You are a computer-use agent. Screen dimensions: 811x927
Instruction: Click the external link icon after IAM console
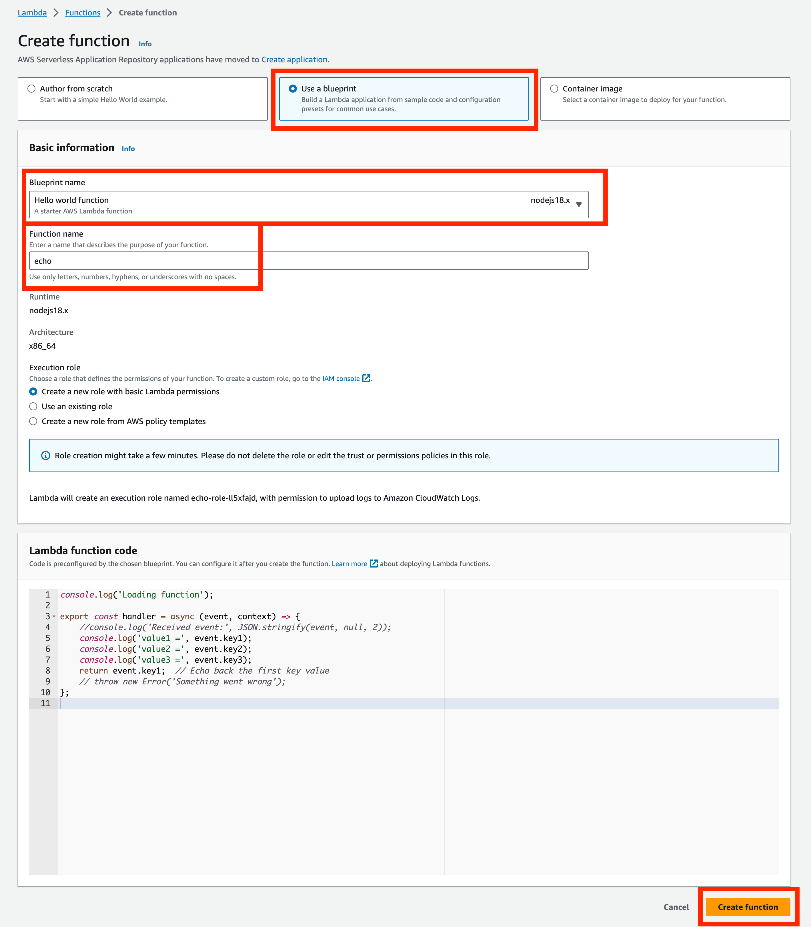[367, 378]
